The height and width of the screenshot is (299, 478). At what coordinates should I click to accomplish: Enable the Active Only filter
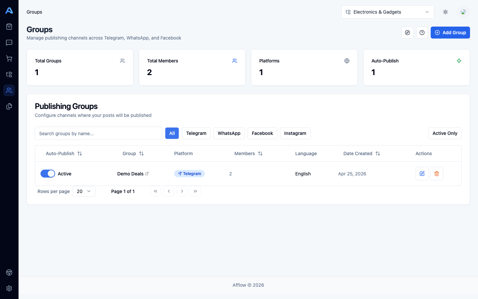pyautogui.click(x=445, y=133)
